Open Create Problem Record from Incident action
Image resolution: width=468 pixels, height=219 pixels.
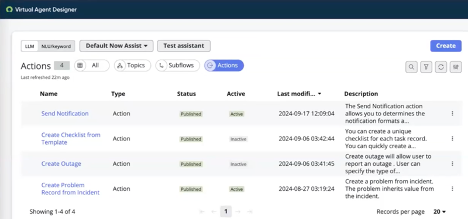pos(70,189)
